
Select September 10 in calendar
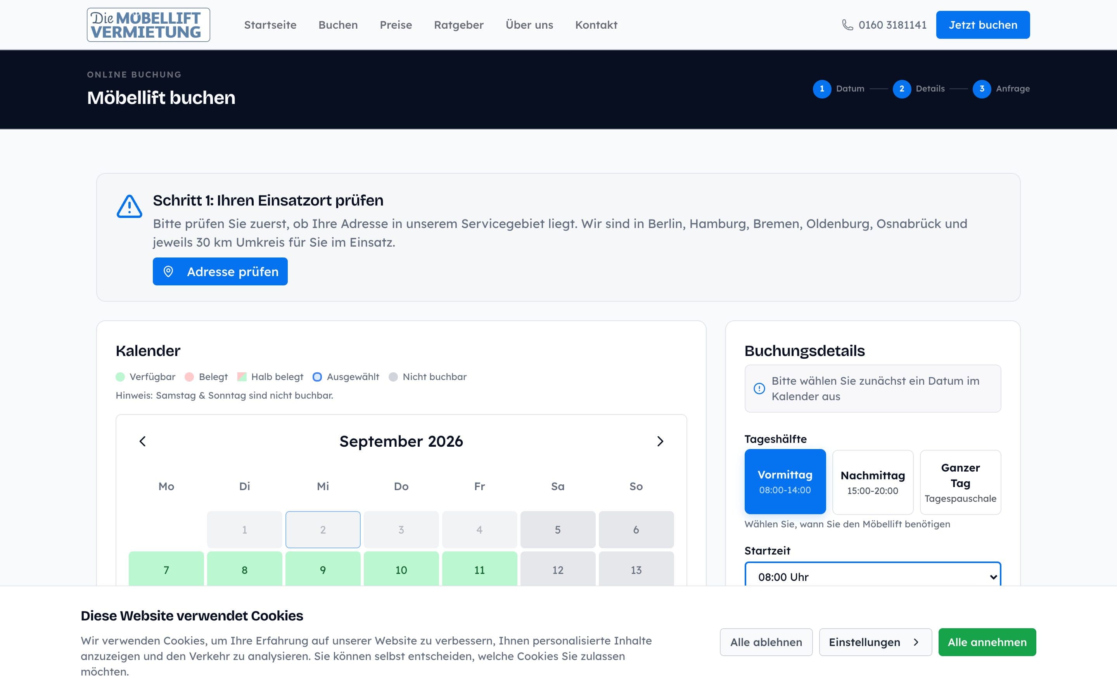(x=401, y=569)
